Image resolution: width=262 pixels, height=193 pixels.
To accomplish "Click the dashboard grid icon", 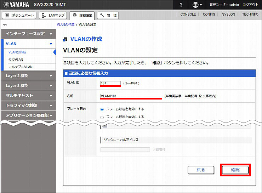I will (7, 15).
